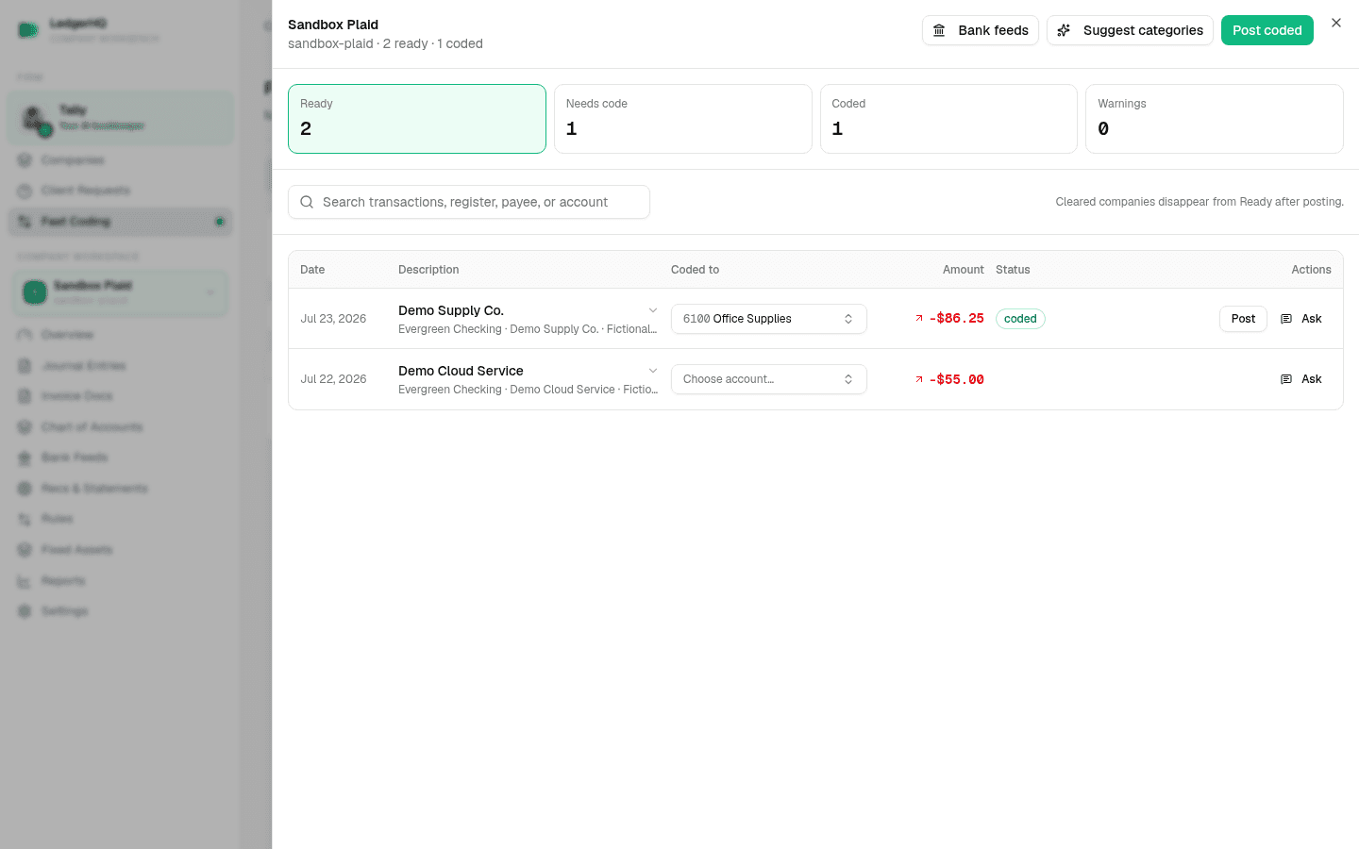Select the Needs code summary card
Image resolution: width=1359 pixels, height=849 pixels.
(682, 119)
